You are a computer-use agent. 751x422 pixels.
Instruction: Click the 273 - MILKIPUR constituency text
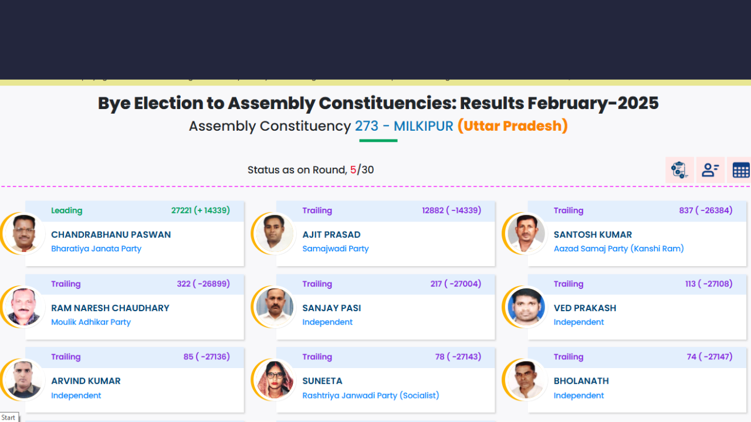(404, 126)
